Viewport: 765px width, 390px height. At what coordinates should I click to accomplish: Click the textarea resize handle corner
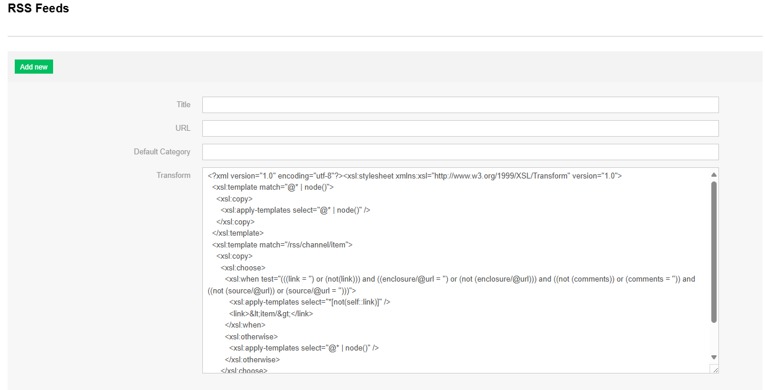tap(714, 369)
